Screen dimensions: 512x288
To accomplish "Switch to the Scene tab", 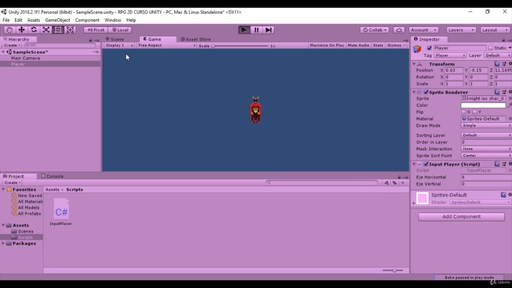I will (114, 39).
